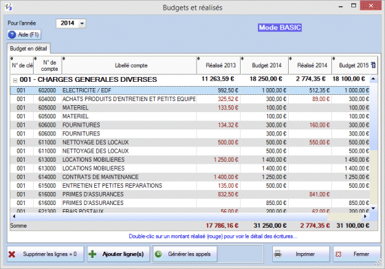Click the vertical scrollbar up arrow

click(373, 79)
